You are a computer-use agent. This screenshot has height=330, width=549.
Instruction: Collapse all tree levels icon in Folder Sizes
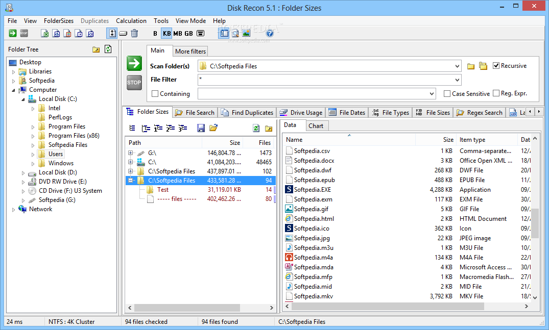pyautogui.click(x=132, y=128)
